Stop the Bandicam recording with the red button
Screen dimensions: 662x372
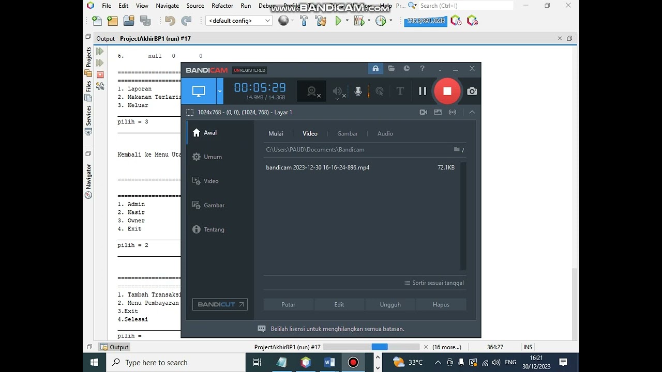447,91
